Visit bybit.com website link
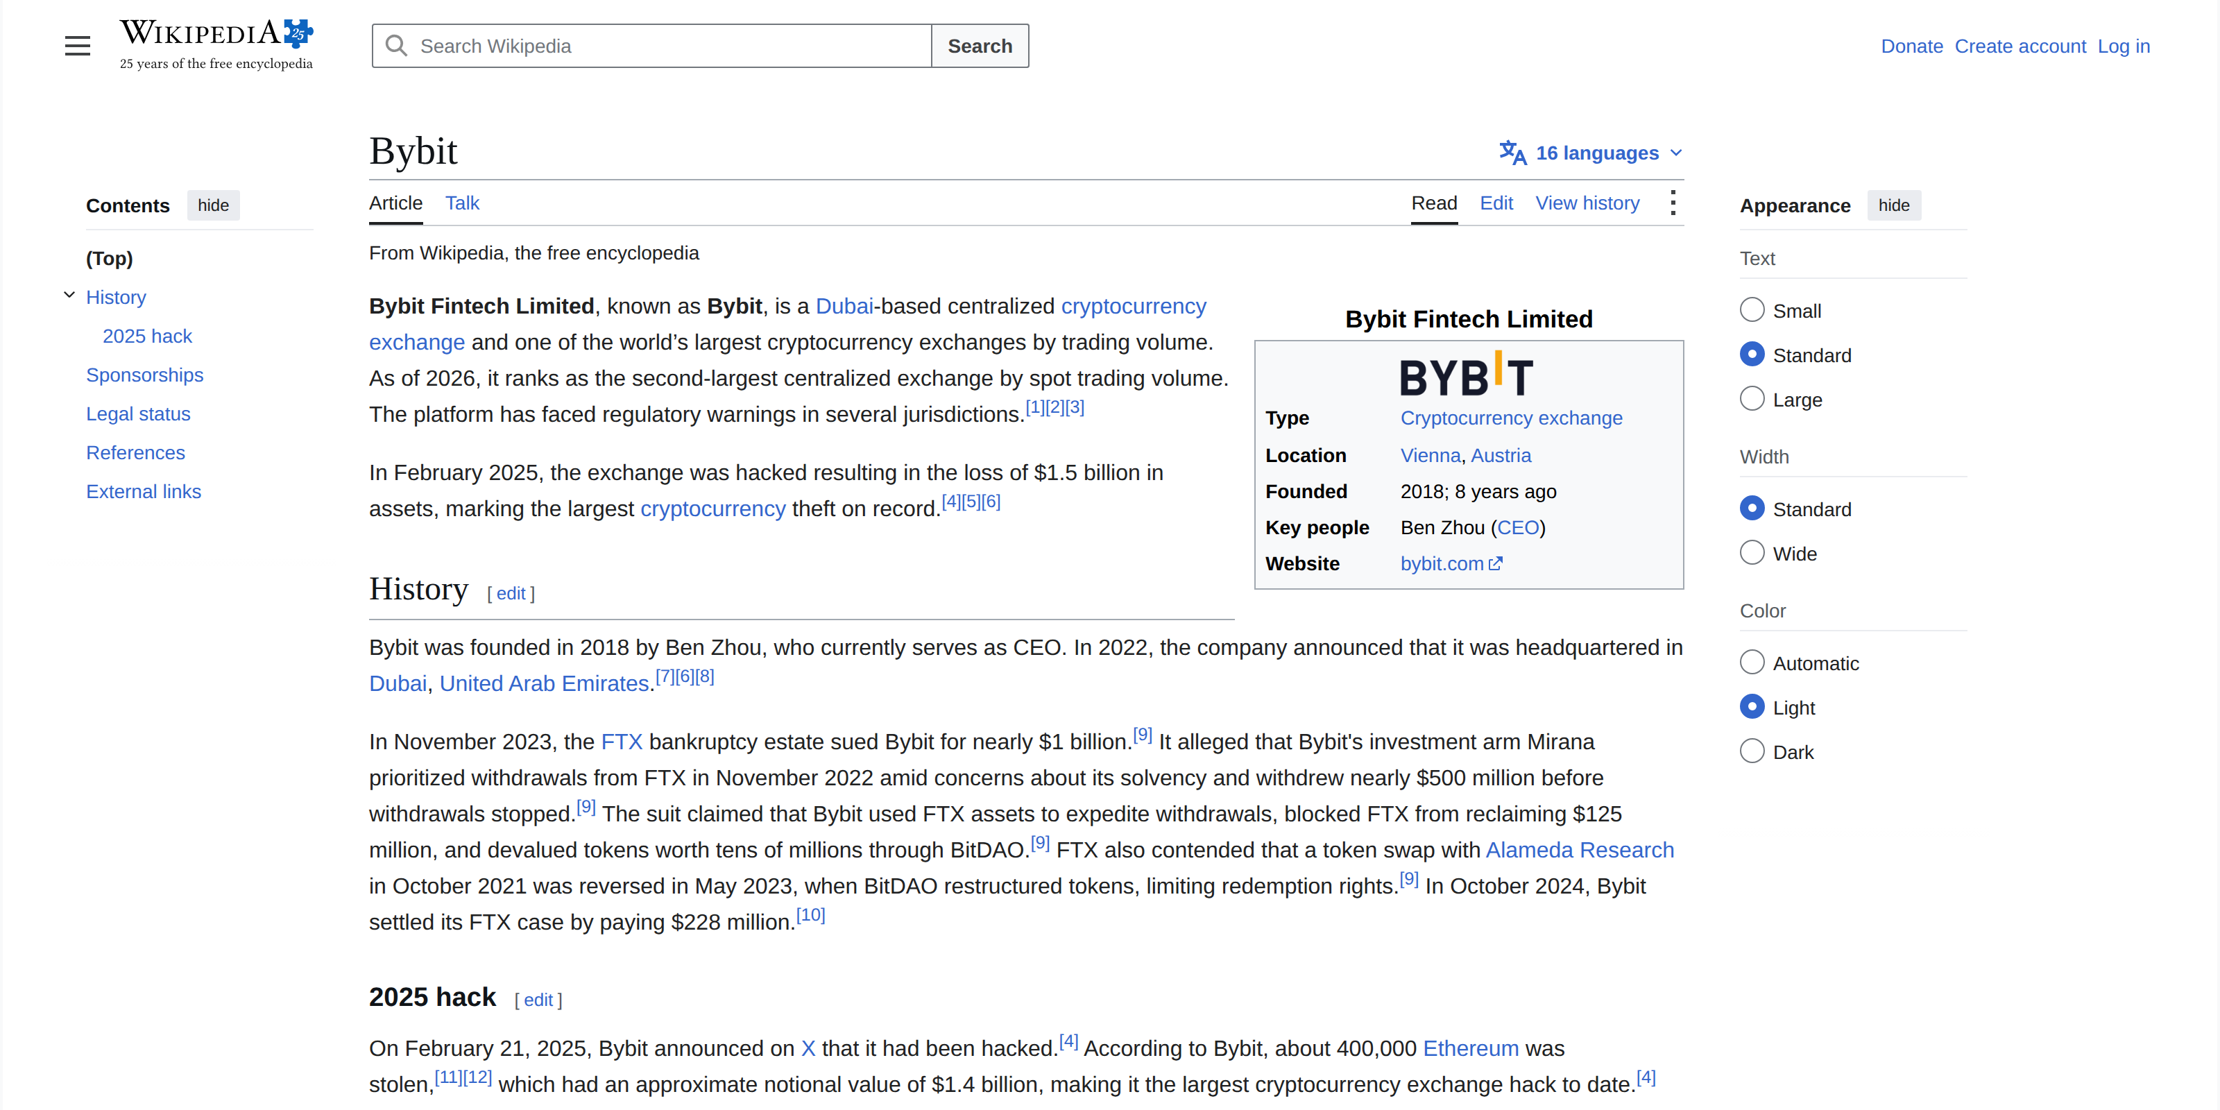This screenshot has width=2220, height=1110. (x=1442, y=565)
